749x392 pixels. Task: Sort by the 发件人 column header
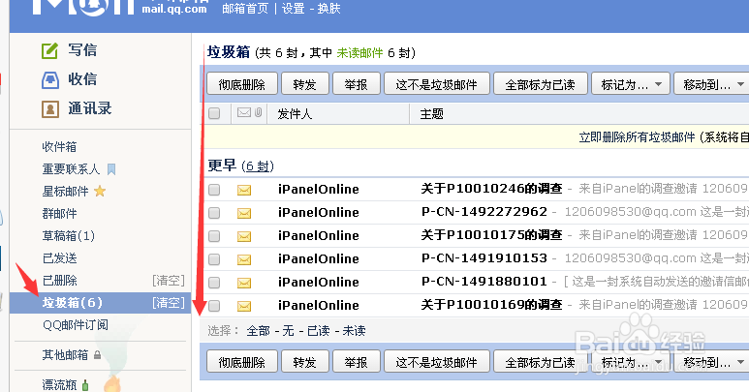click(x=295, y=114)
